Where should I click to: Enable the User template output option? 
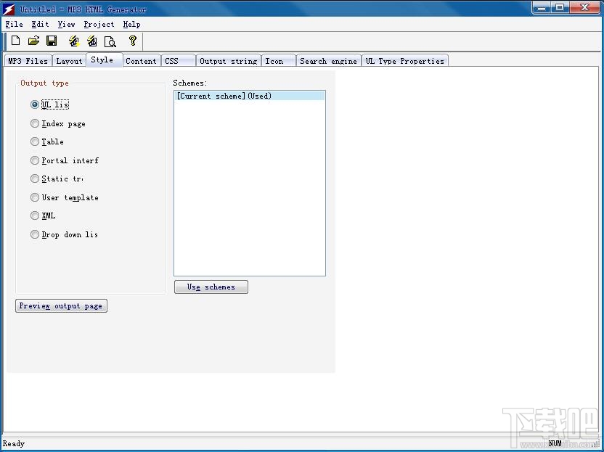(35, 197)
